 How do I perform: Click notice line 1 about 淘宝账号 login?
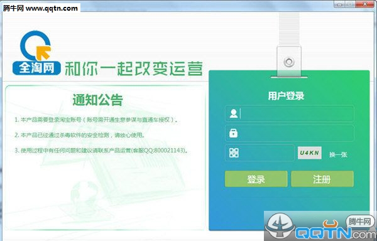click(96, 120)
